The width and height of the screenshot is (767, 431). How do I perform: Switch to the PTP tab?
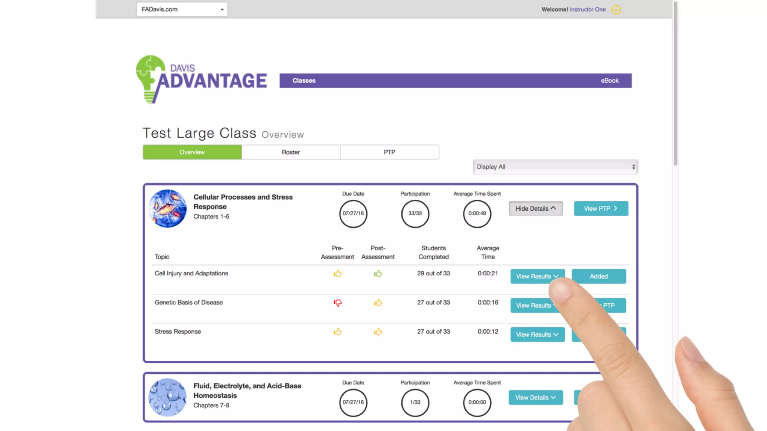pos(389,152)
